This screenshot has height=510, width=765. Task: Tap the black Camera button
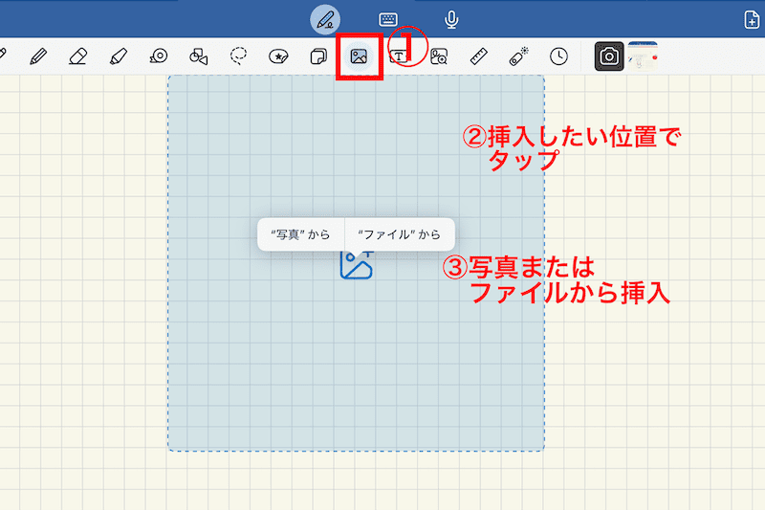click(608, 56)
